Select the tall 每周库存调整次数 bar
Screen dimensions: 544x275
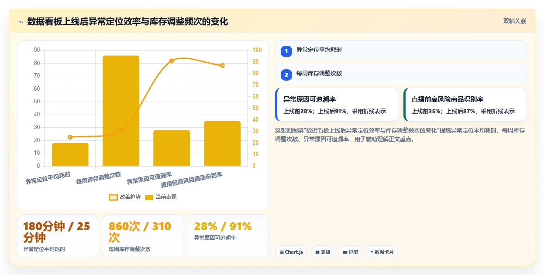[x=121, y=111]
